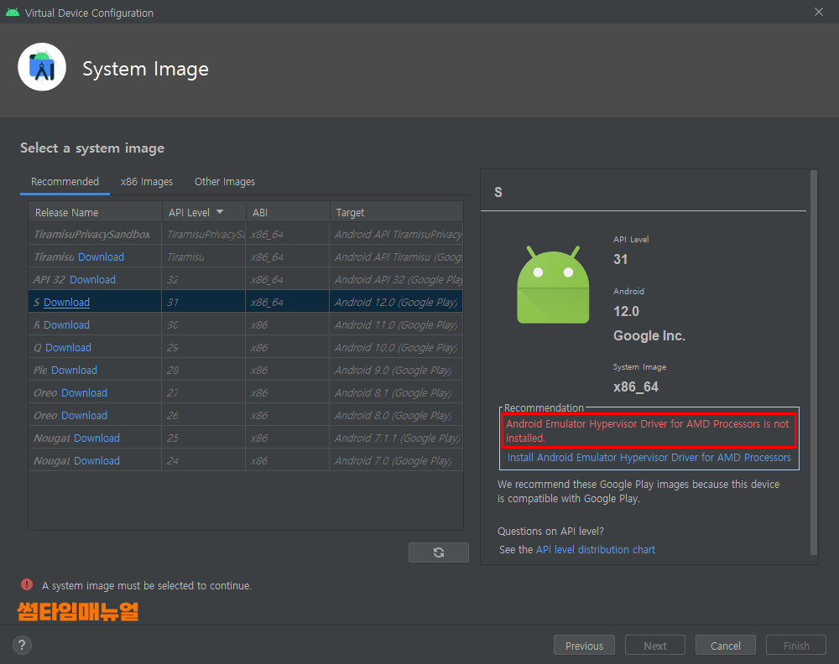This screenshot has height=664, width=839.
Task: Click the red error icon beside warning message
Action: point(27,585)
